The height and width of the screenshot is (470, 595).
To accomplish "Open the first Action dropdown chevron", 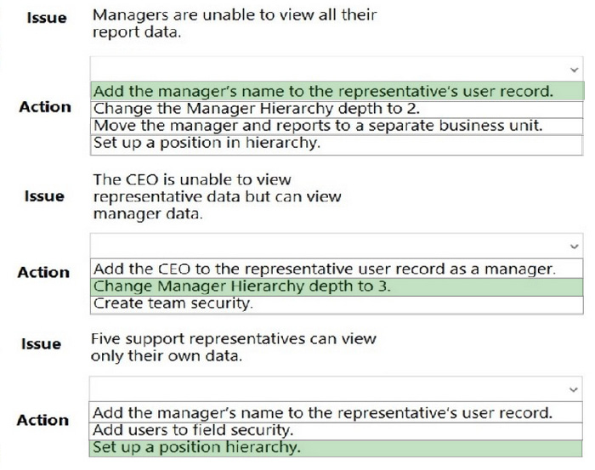I will 574,70.
